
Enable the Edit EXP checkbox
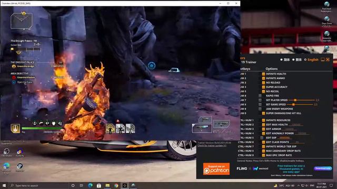pyautogui.click(x=262, y=138)
